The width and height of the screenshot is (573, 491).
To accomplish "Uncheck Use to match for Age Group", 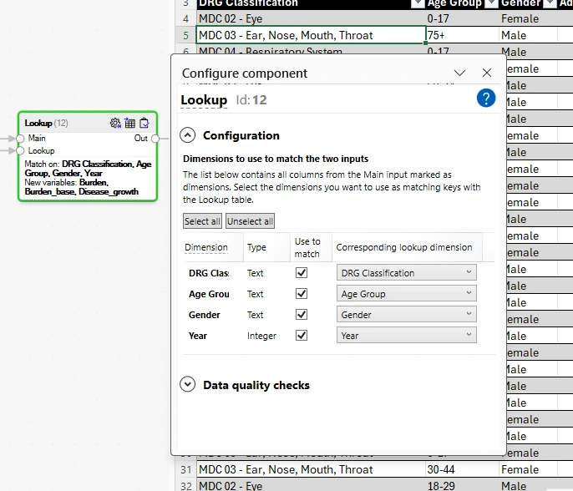I will tap(302, 293).
